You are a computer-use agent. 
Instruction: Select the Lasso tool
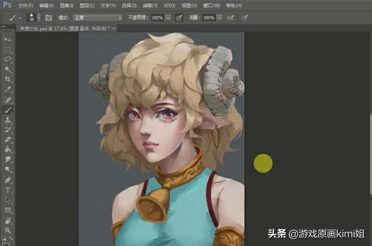(8, 59)
